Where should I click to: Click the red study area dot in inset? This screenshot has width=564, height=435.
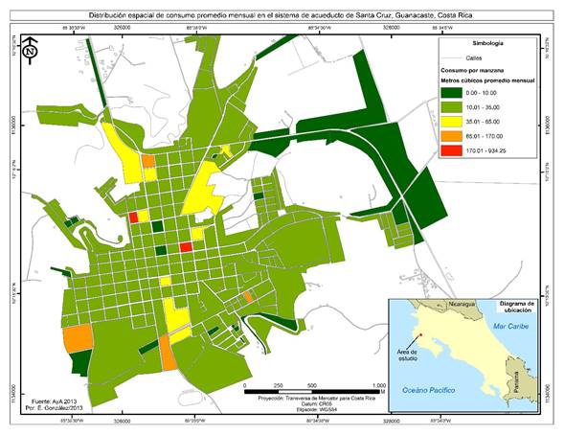tap(421, 334)
